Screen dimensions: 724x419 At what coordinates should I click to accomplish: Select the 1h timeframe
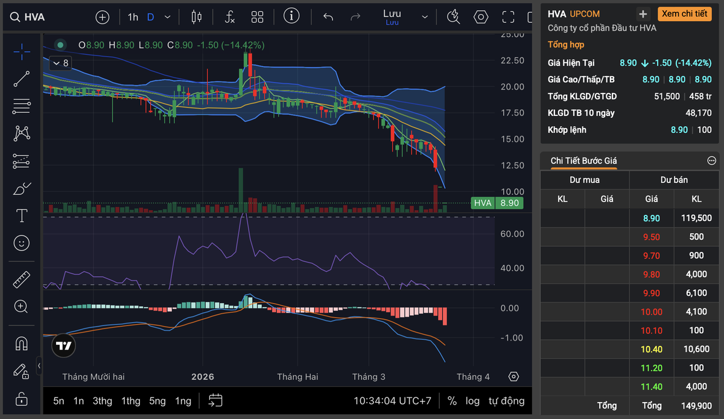coord(133,17)
